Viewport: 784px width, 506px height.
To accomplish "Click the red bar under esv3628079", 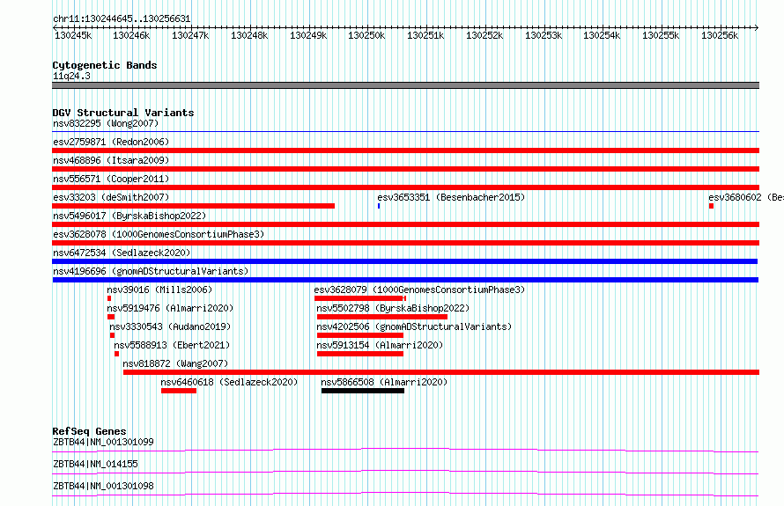I will (x=360, y=298).
